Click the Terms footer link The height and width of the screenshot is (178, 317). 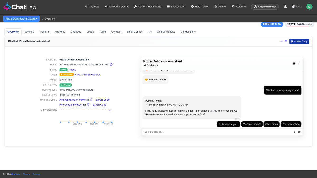(x=26, y=174)
